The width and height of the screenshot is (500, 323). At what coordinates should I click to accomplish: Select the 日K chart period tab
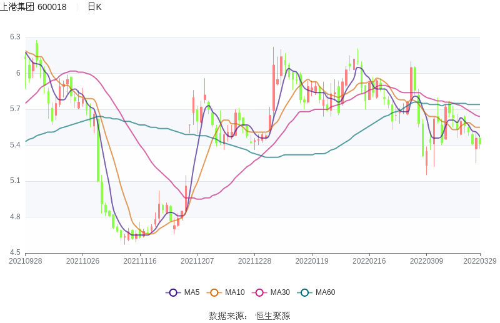pyautogui.click(x=94, y=7)
